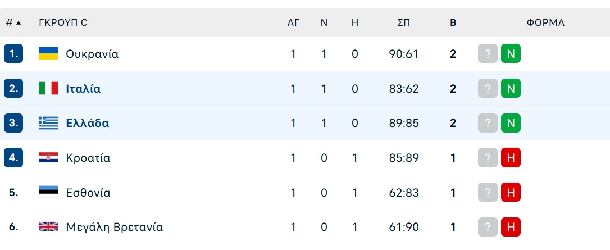
Task: Click the Estonia flag icon
Action: tap(48, 193)
